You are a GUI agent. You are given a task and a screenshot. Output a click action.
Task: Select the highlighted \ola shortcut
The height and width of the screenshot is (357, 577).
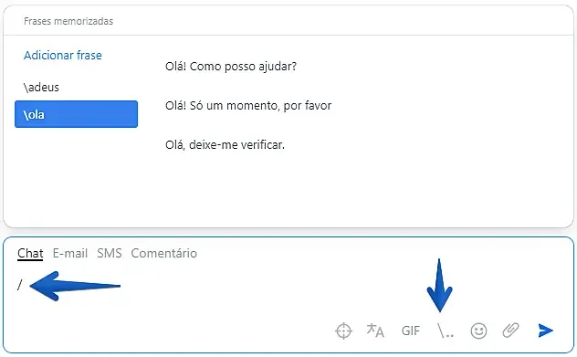(x=76, y=114)
